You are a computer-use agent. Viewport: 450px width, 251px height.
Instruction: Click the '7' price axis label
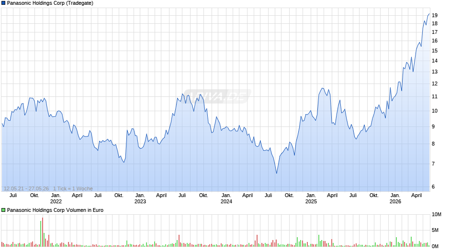(x=433, y=164)
